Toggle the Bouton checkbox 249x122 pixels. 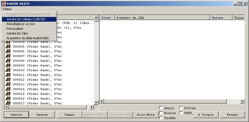pos(161,113)
